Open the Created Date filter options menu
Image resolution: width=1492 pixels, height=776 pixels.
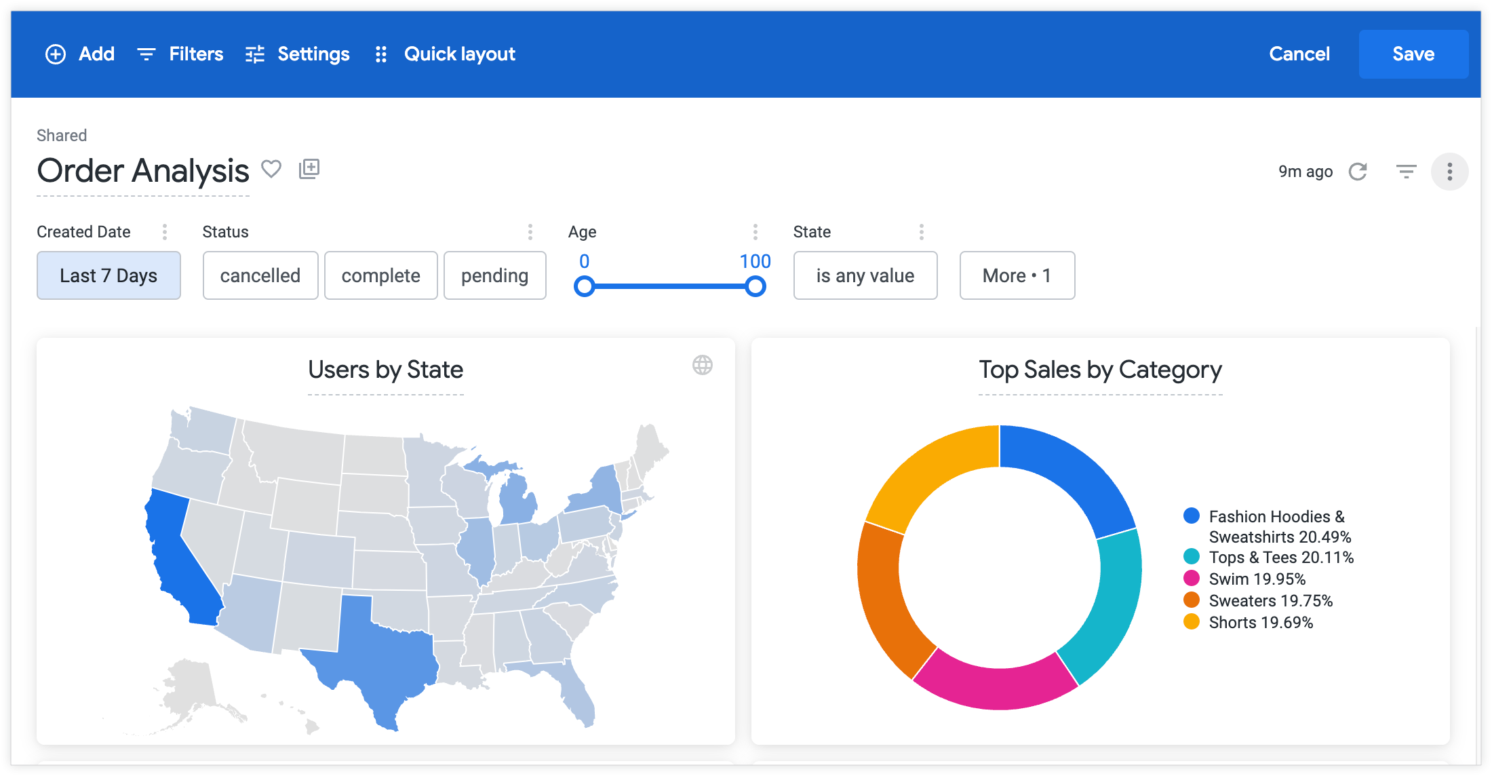click(165, 232)
